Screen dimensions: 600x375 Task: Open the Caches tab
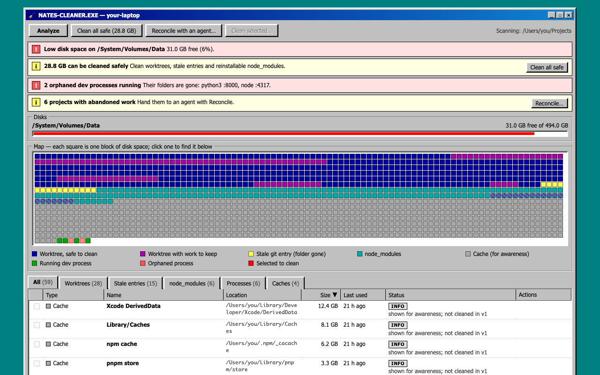click(x=285, y=283)
